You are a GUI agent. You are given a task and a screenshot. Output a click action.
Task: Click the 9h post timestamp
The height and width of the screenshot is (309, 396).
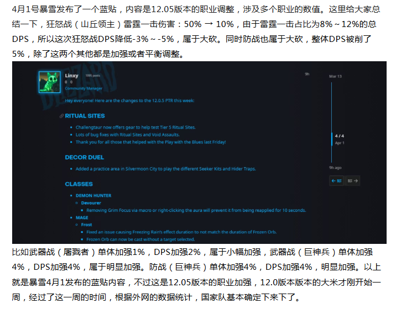click(307, 74)
